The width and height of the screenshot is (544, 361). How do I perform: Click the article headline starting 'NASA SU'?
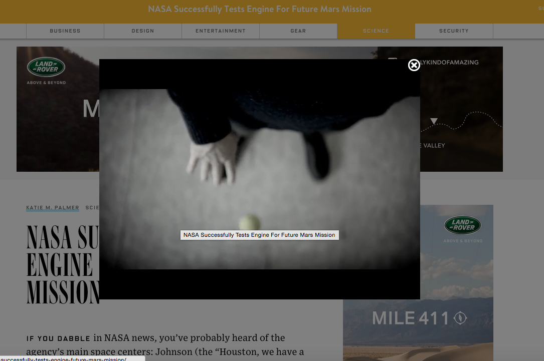click(63, 264)
